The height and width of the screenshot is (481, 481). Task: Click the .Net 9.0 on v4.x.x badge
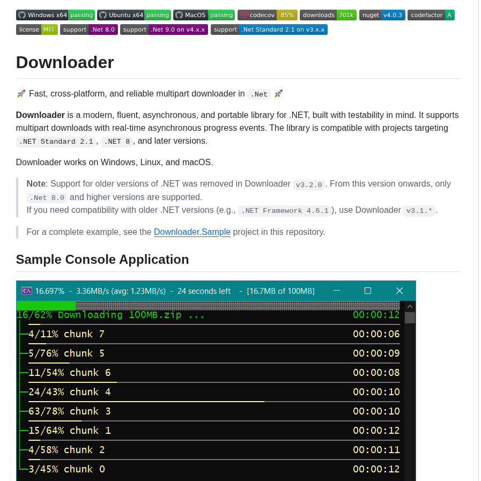pos(164,29)
